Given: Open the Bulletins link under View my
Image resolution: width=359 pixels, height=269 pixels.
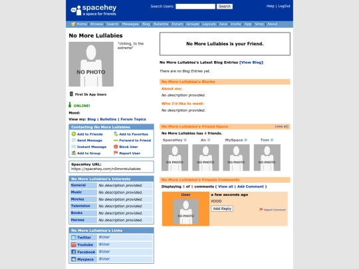Looking at the screenshot, I should coord(108,119).
